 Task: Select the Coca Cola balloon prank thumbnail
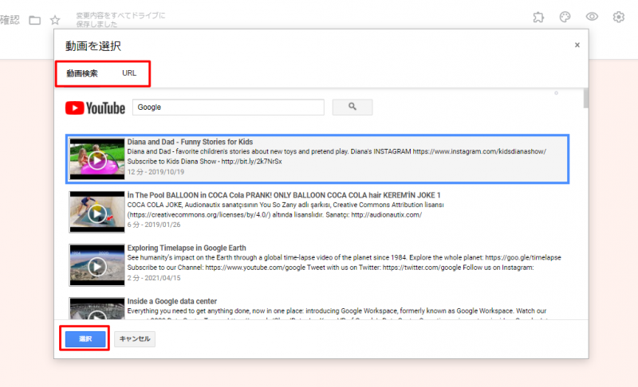pos(96,211)
